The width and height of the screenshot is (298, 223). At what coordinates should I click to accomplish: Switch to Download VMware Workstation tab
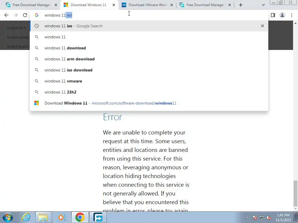pyautogui.click(x=147, y=5)
